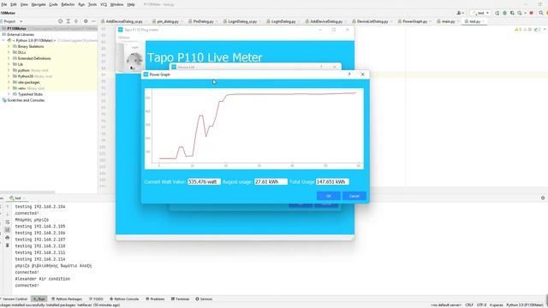Image resolution: width=548 pixels, height=308 pixels.
Task: Open the VCS menu
Action: coord(104,4)
